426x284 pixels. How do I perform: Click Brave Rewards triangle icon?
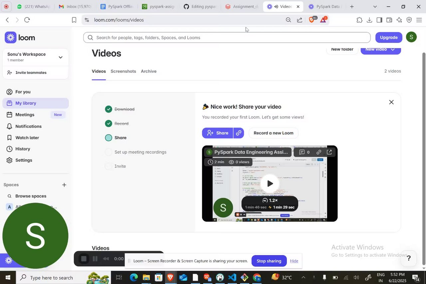323,20
